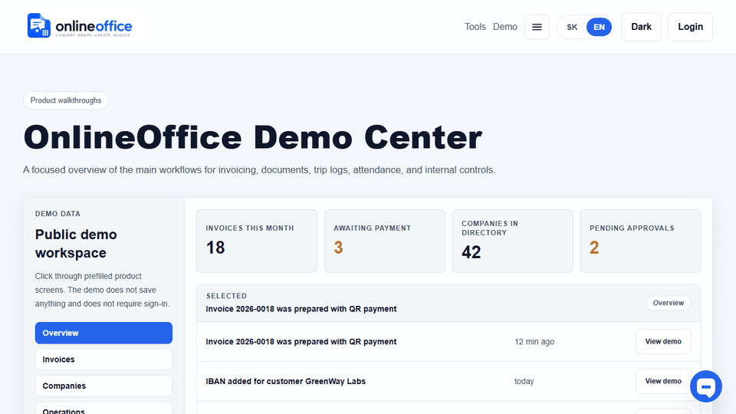Screen dimensions: 736x414
Task: Select row 'IBAN added for customer GreenWay Labs'
Action: [x=449, y=381]
